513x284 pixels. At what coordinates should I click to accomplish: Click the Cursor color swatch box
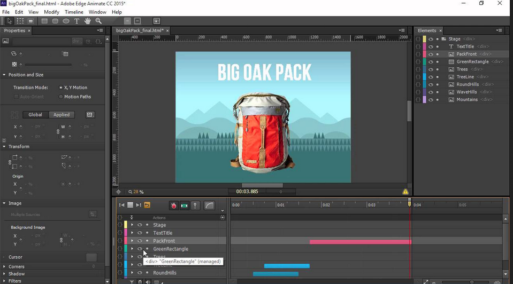91,257
